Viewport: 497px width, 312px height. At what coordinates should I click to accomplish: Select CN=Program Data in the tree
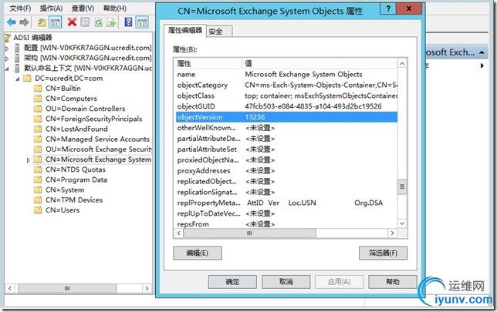(76, 179)
